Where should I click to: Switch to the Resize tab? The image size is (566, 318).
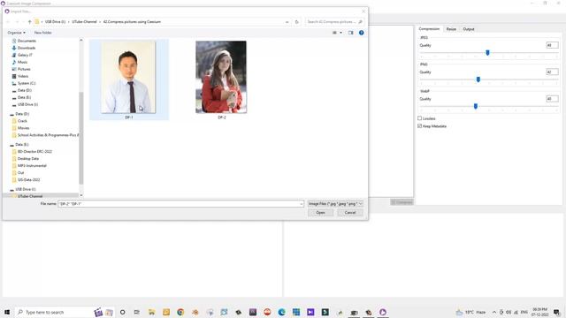pyautogui.click(x=451, y=29)
